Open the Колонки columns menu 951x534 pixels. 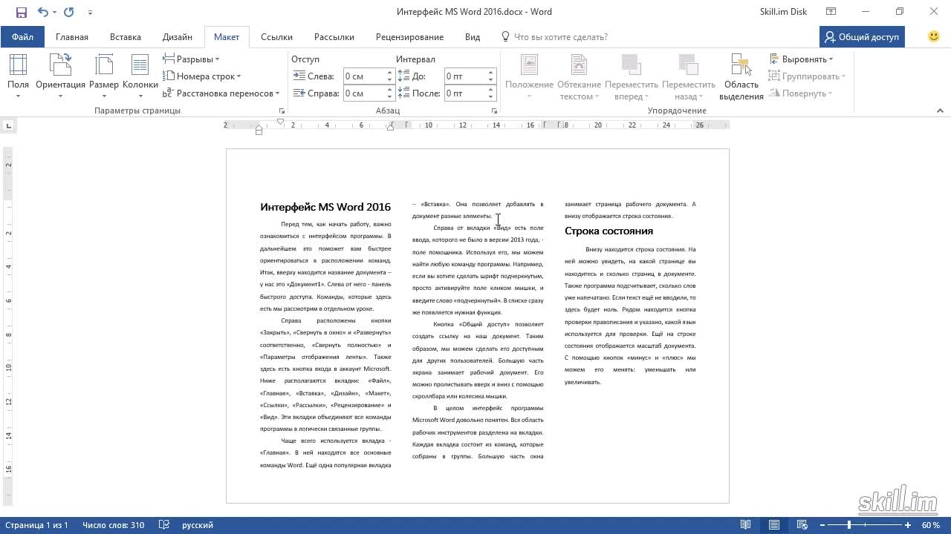click(x=140, y=76)
